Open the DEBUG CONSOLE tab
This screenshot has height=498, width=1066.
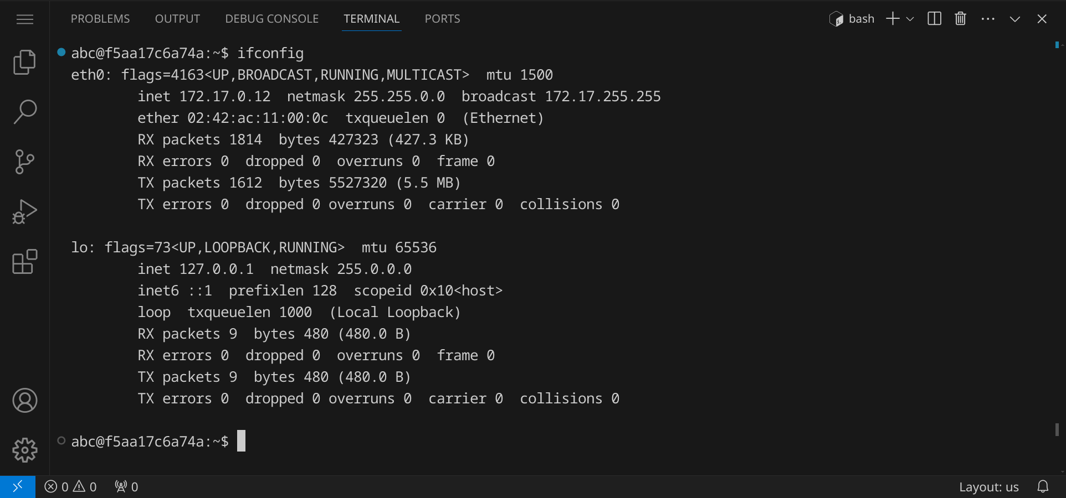(x=271, y=19)
